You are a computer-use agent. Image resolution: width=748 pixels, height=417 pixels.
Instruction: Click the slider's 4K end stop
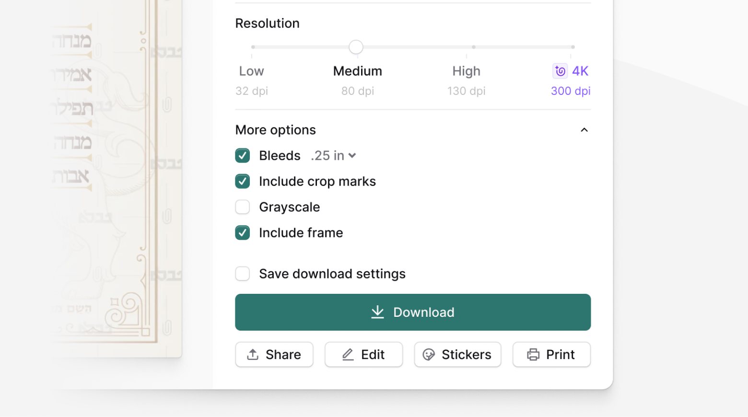click(x=573, y=47)
